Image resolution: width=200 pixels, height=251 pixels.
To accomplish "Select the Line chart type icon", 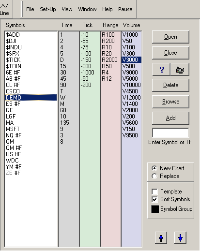I will pyautogui.click(x=4, y=9).
